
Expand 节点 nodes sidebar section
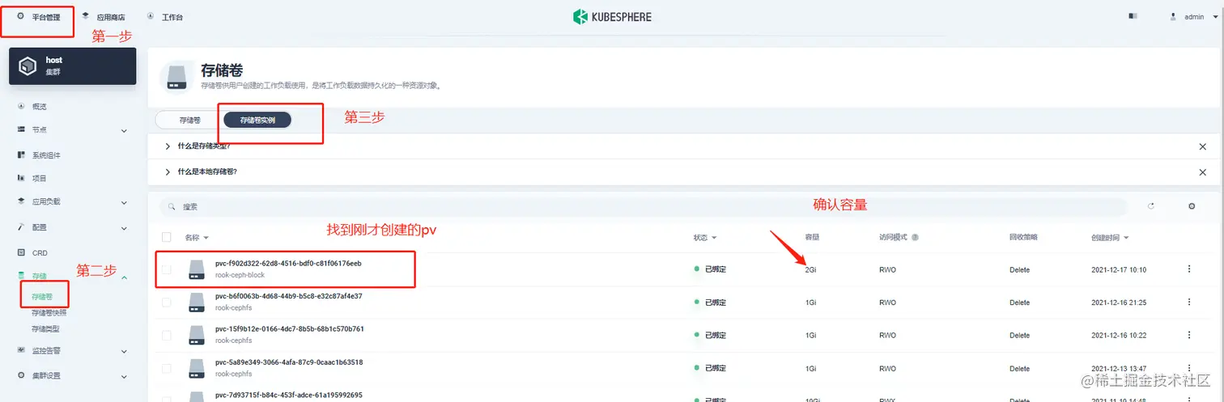[x=73, y=130]
